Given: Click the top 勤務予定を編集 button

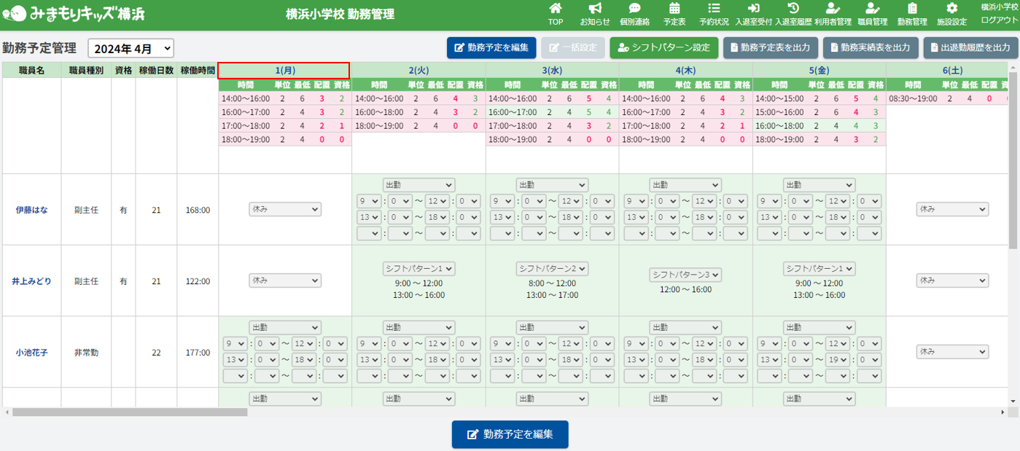Looking at the screenshot, I should pyautogui.click(x=491, y=48).
